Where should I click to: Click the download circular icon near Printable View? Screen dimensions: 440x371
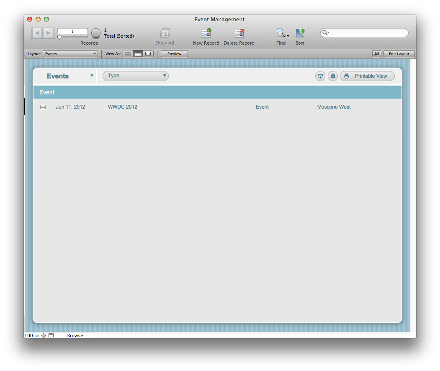[x=320, y=76]
